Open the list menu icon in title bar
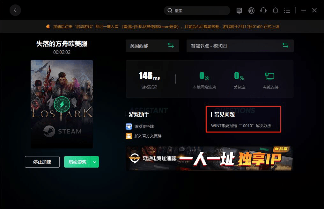Screen dimensions: 324x209 (x=287, y=10)
